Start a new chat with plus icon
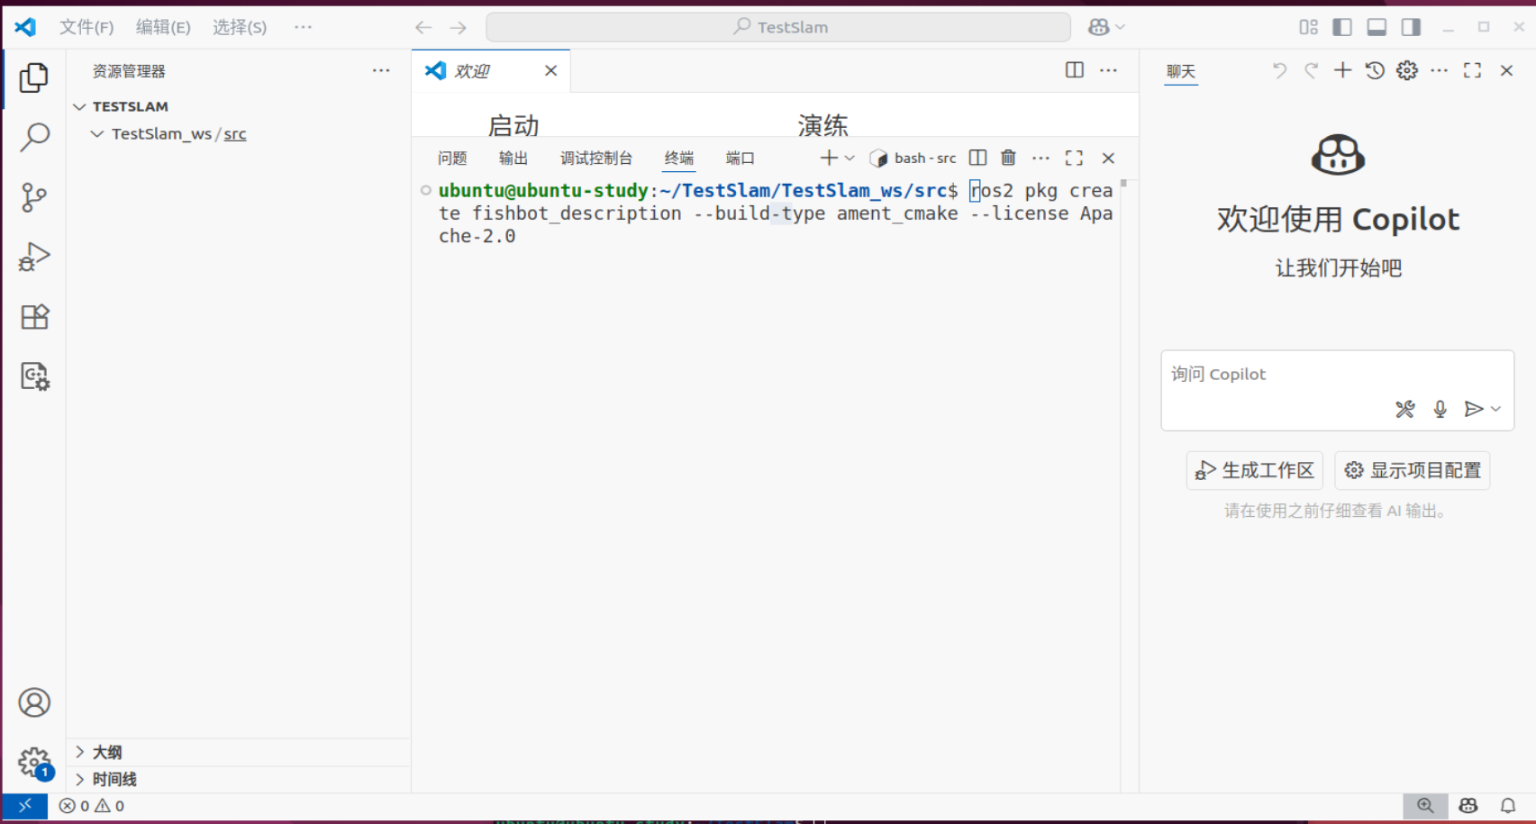 [x=1342, y=70]
